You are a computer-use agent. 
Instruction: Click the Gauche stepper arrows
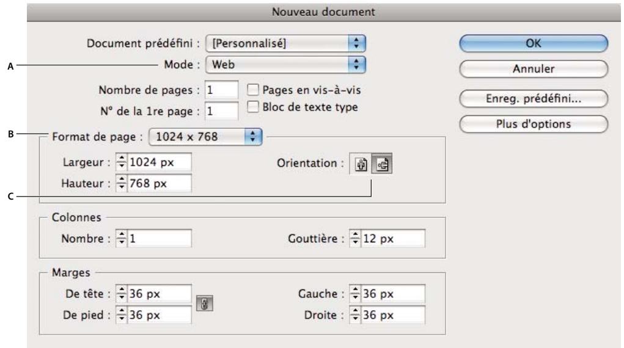[355, 294]
